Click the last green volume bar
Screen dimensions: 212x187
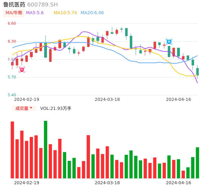point(197,163)
